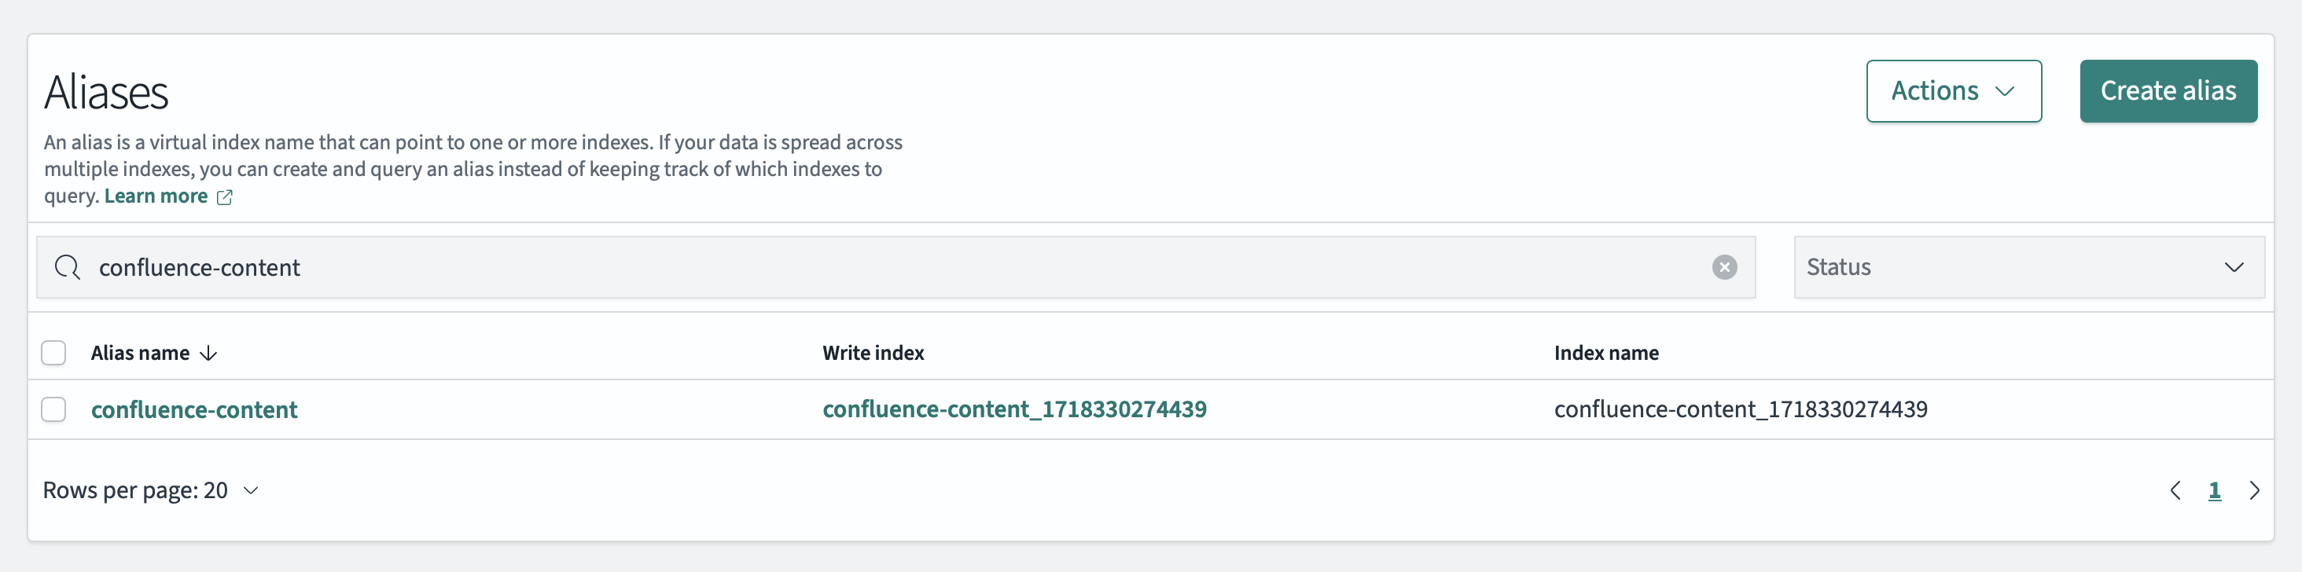Go to the previous page arrow
This screenshot has height=572, width=2302.
click(x=2175, y=490)
